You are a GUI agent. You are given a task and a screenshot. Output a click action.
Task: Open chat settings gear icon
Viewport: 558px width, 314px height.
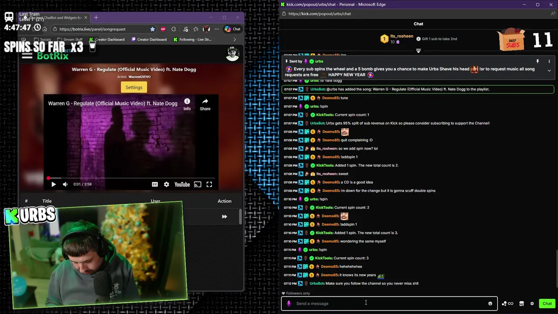532,304
